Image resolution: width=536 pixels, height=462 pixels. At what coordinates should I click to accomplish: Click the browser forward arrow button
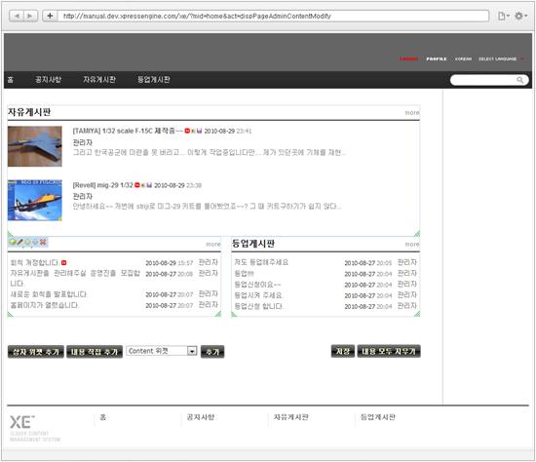[30, 16]
